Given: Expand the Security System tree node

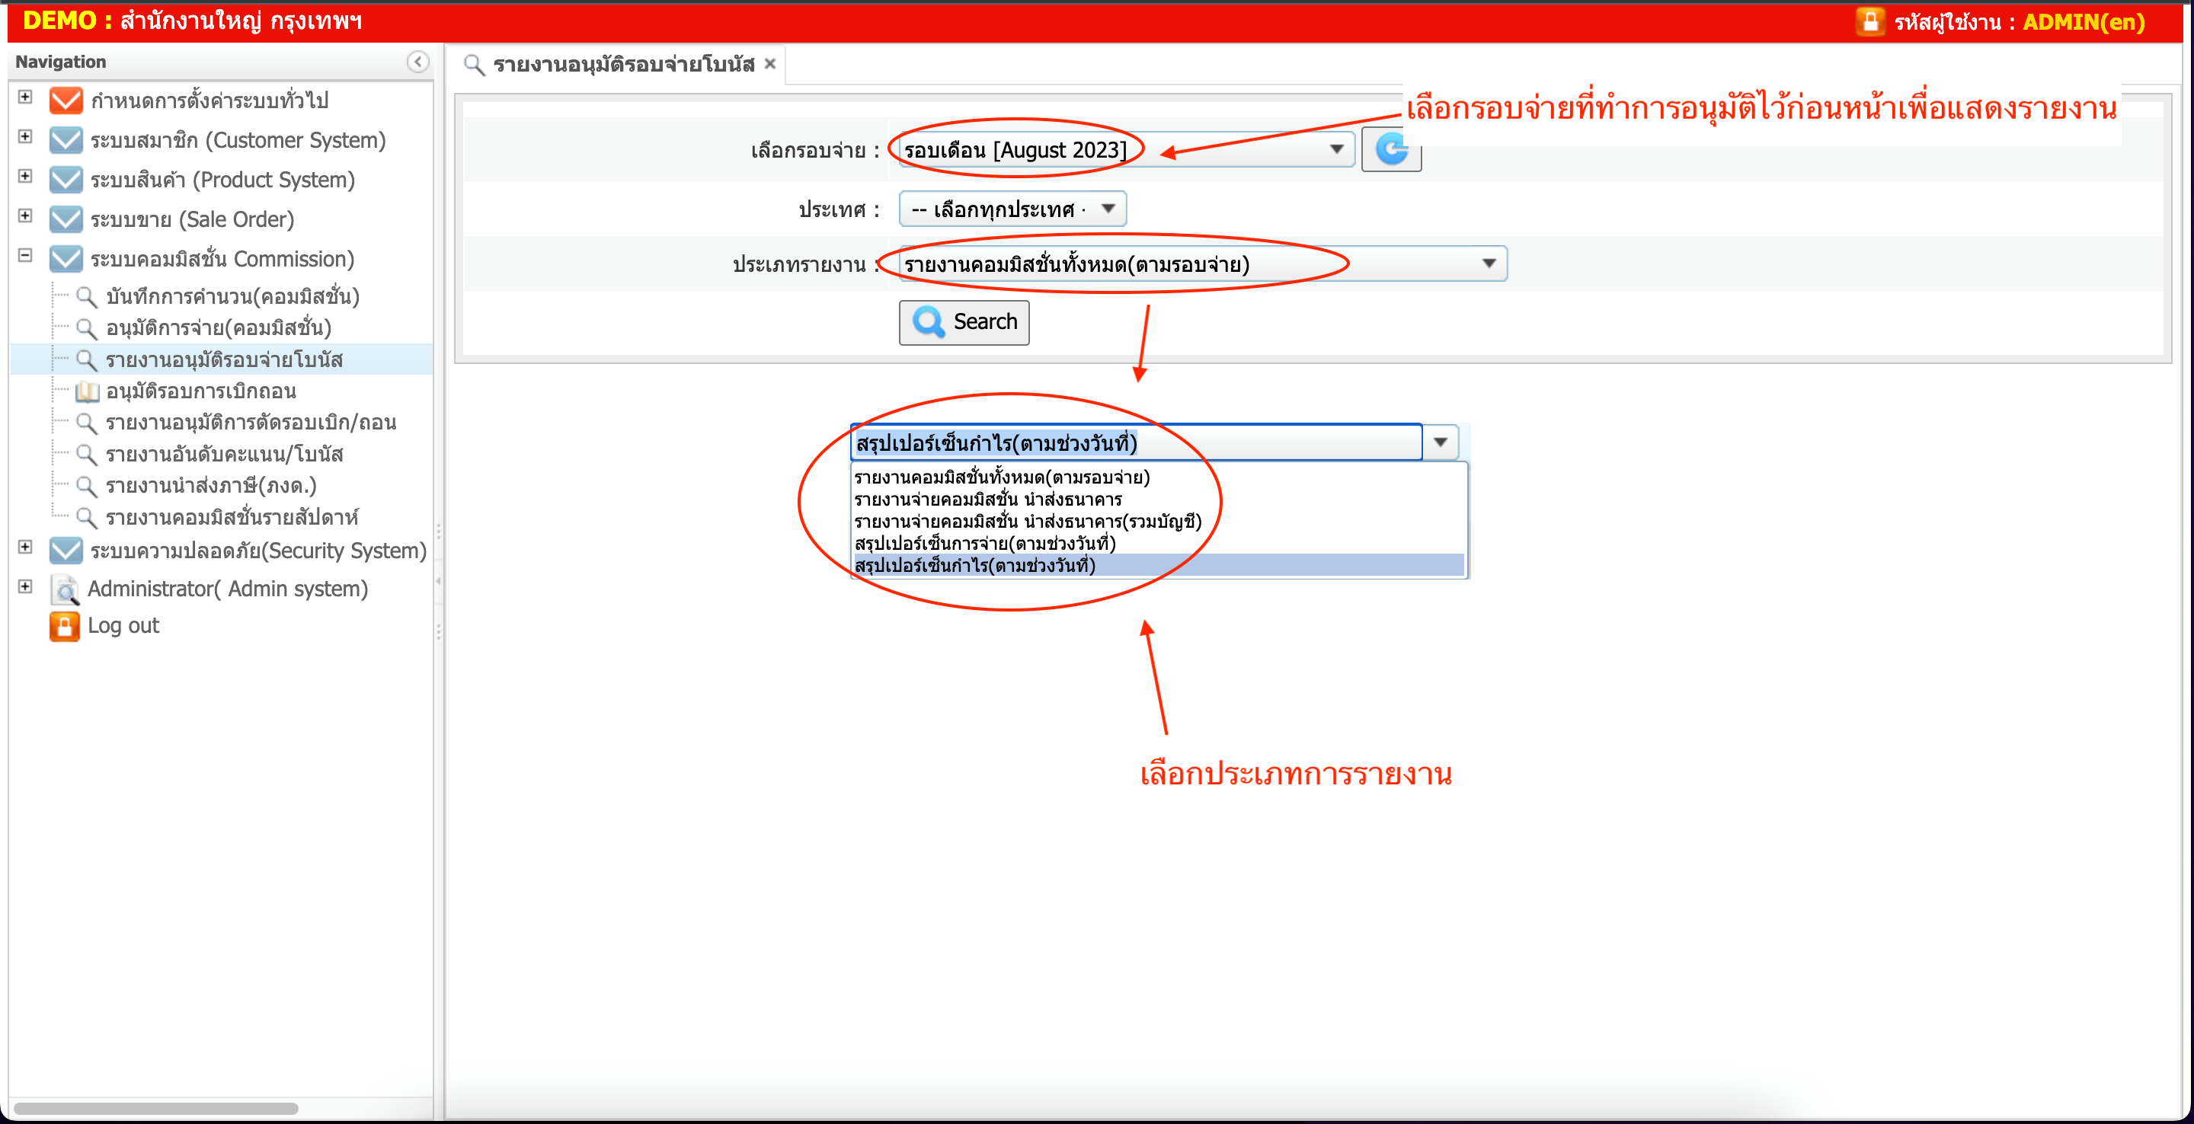Looking at the screenshot, I should [x=24, y=548].
